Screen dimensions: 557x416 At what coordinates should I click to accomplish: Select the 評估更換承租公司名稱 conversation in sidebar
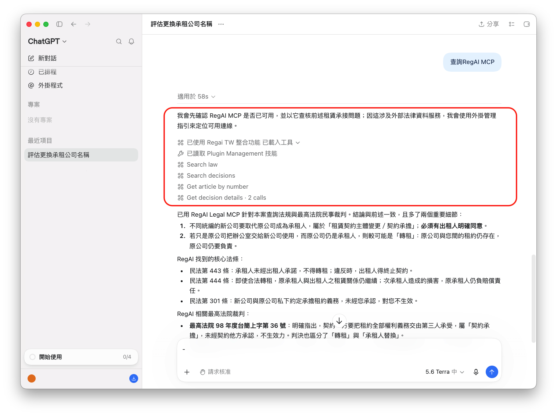click(x=81, y=155)
